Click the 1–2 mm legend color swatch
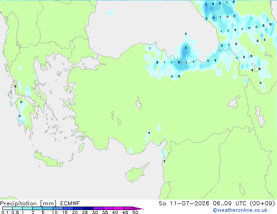Image resolution: width=277 pixels, height=214 pixels. (x=28, y=208)
